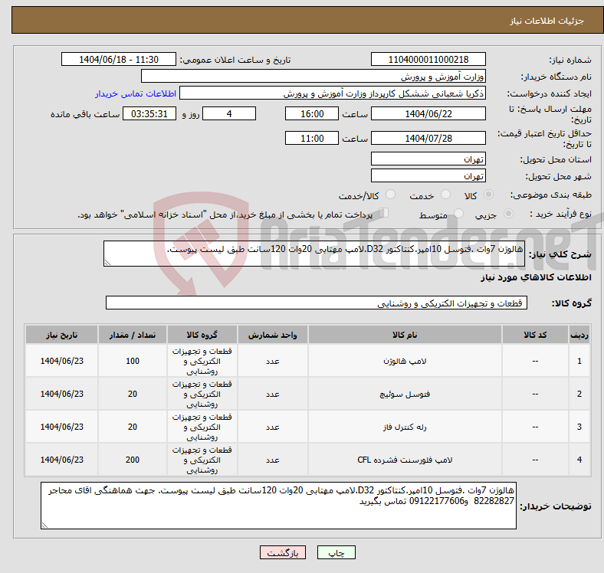Click the page title جزئیات اطلاعات نیاز
This screenshot has width=604, height=573.
[547, 21]
